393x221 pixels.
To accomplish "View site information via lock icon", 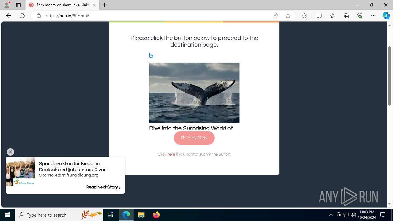I will (x=39, y=16).
